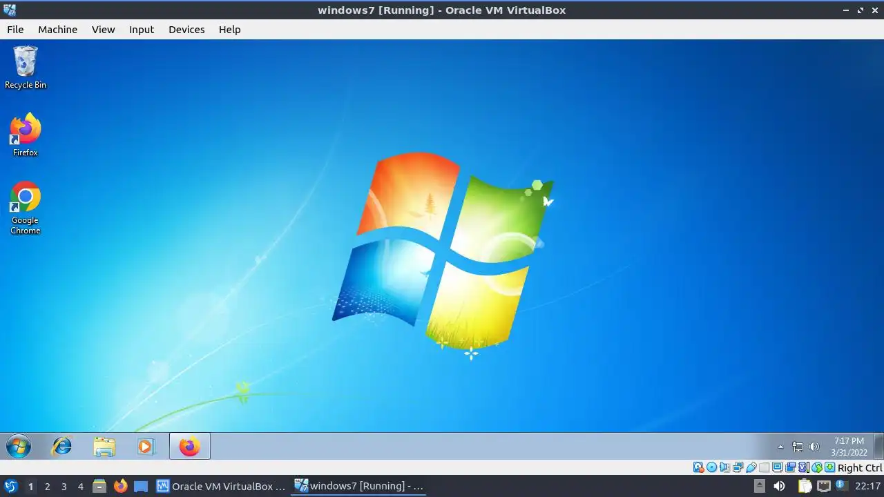Switch to host workspace 1
This screenshot has width=884, height=497.
coord(30,486)
